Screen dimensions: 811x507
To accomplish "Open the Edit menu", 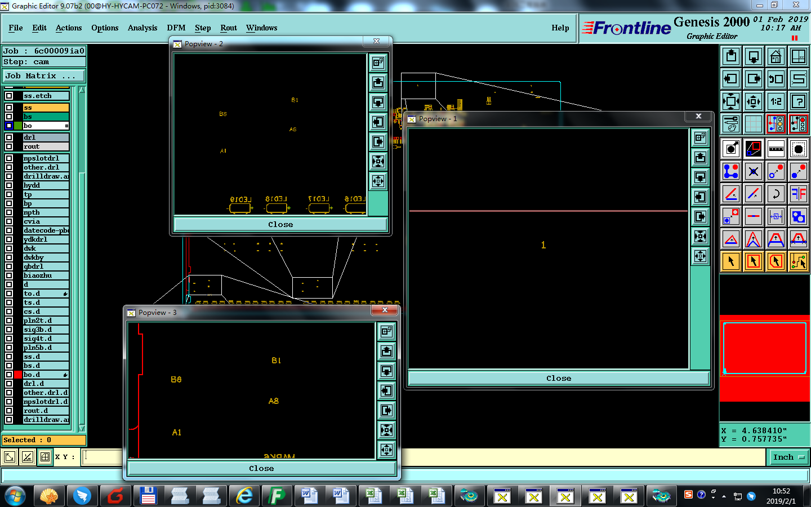I will pos(39,28).
